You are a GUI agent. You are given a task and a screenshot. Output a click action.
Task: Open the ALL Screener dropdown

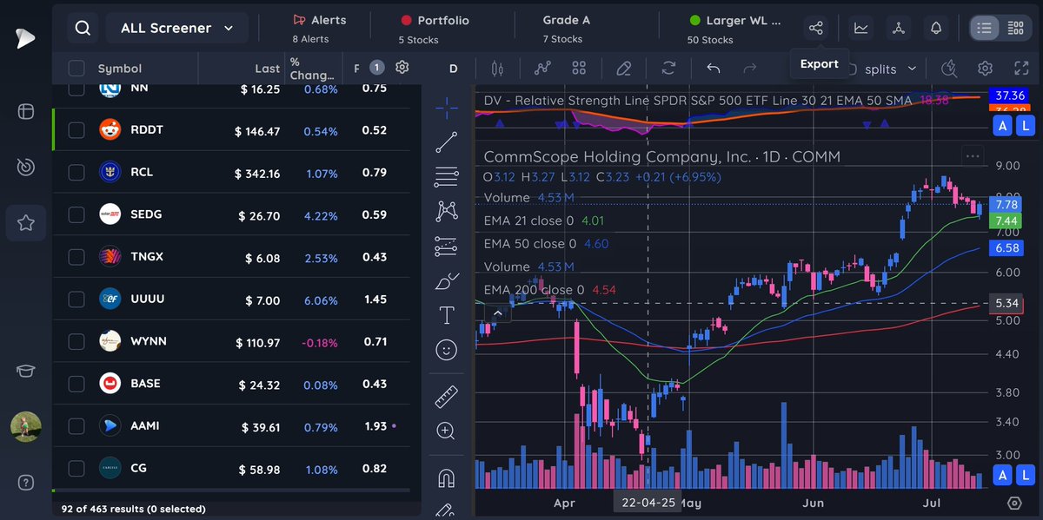click(177, 28)
